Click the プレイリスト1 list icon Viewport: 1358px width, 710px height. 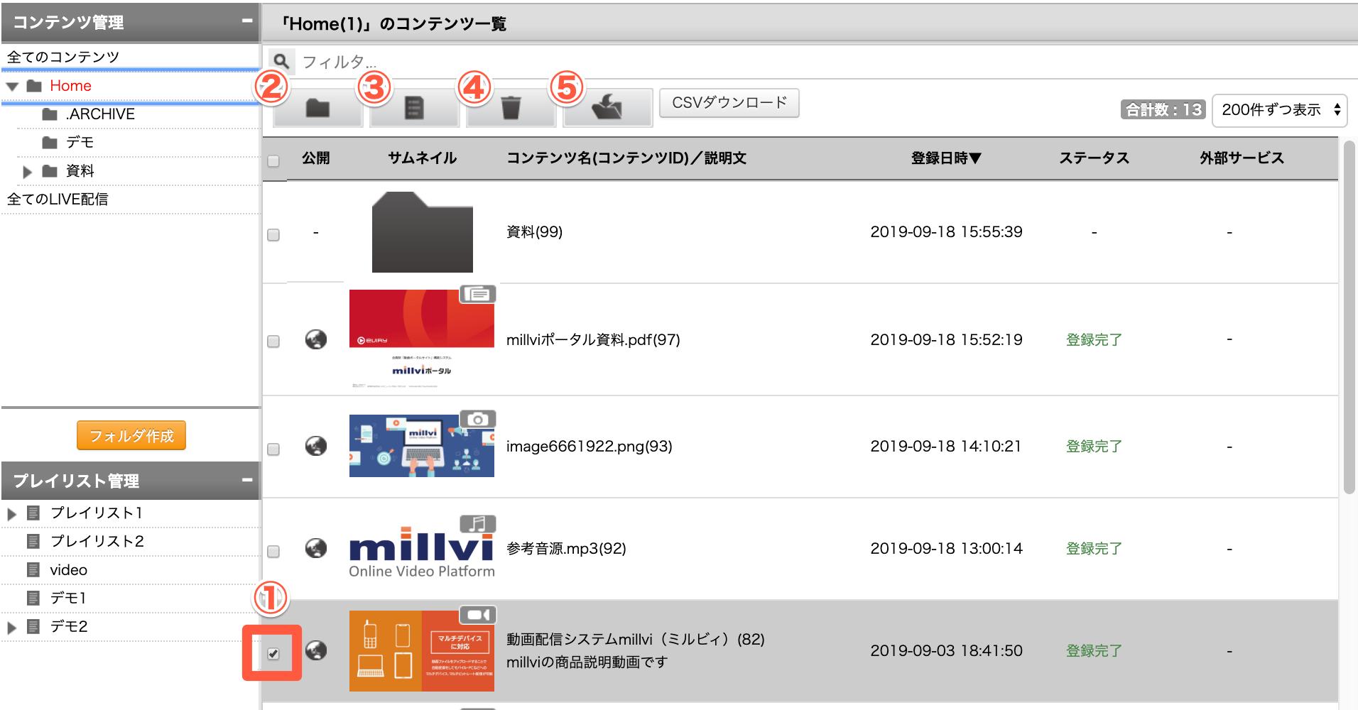pos(33,513)
